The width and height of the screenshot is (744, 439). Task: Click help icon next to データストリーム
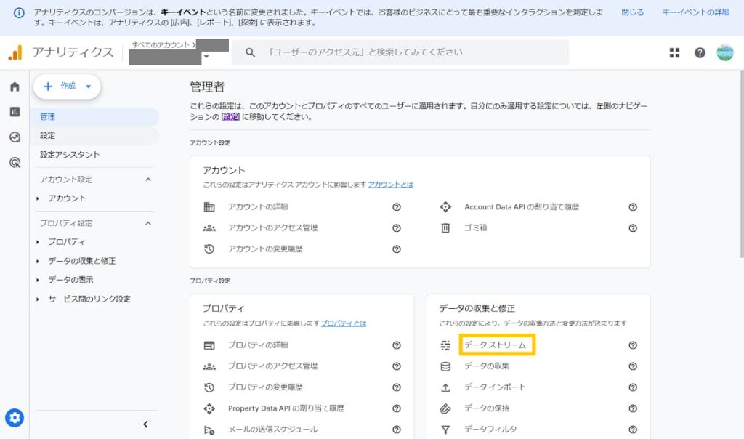coord(633,345)
